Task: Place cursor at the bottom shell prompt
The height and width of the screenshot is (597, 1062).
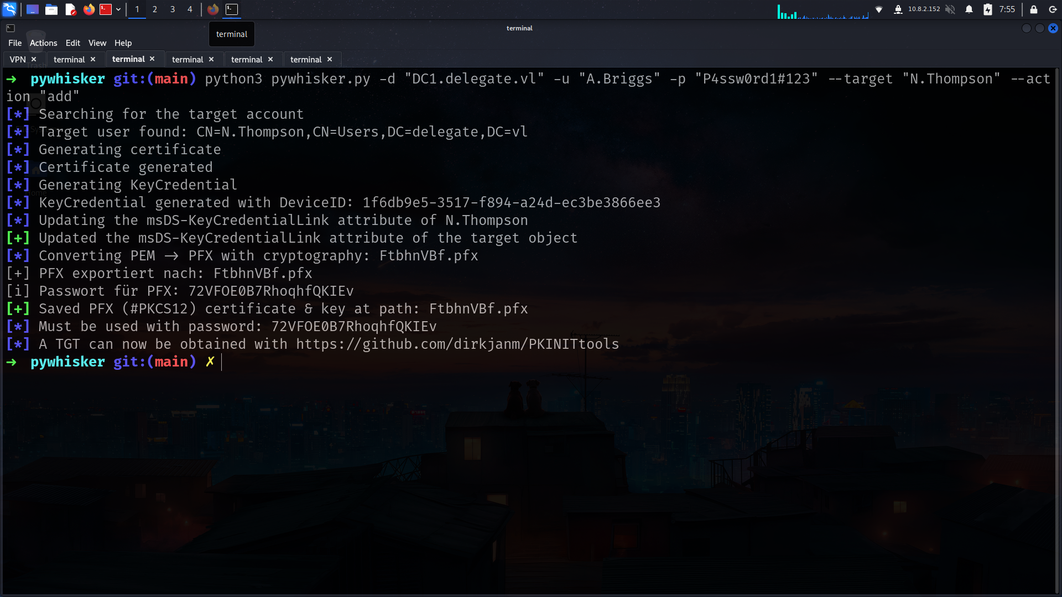Action: pyautogui.click(x=222, y=362)
